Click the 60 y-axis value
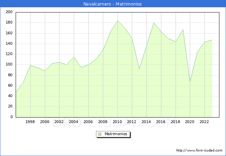The height and width of the screenshot is (156, 226). pos(10,86)
